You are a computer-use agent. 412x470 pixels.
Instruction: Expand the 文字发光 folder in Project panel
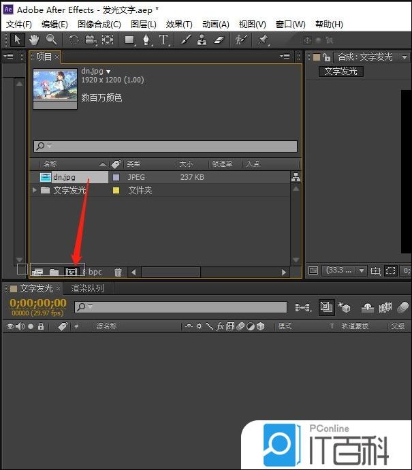pyautogui.click(x=35, y=190)
